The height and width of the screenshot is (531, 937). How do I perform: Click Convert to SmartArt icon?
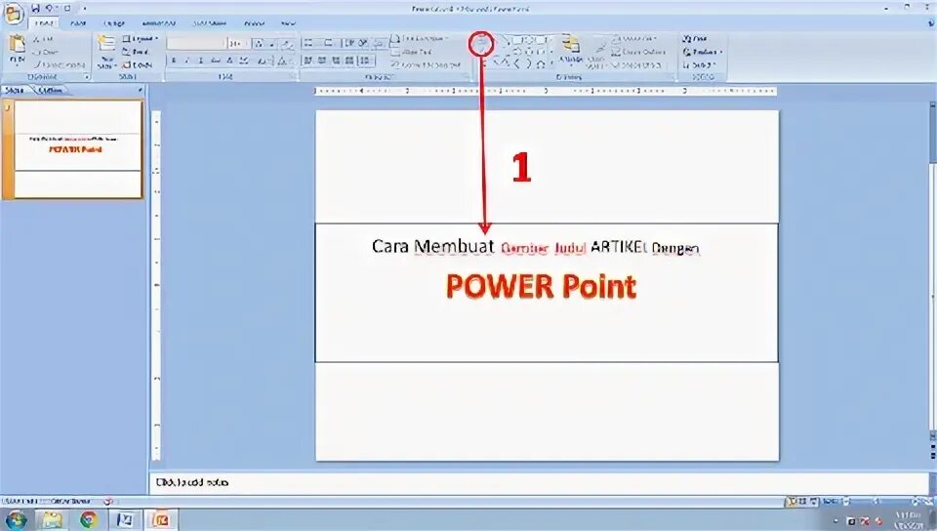pyautogui.click(x=427, y=64)
